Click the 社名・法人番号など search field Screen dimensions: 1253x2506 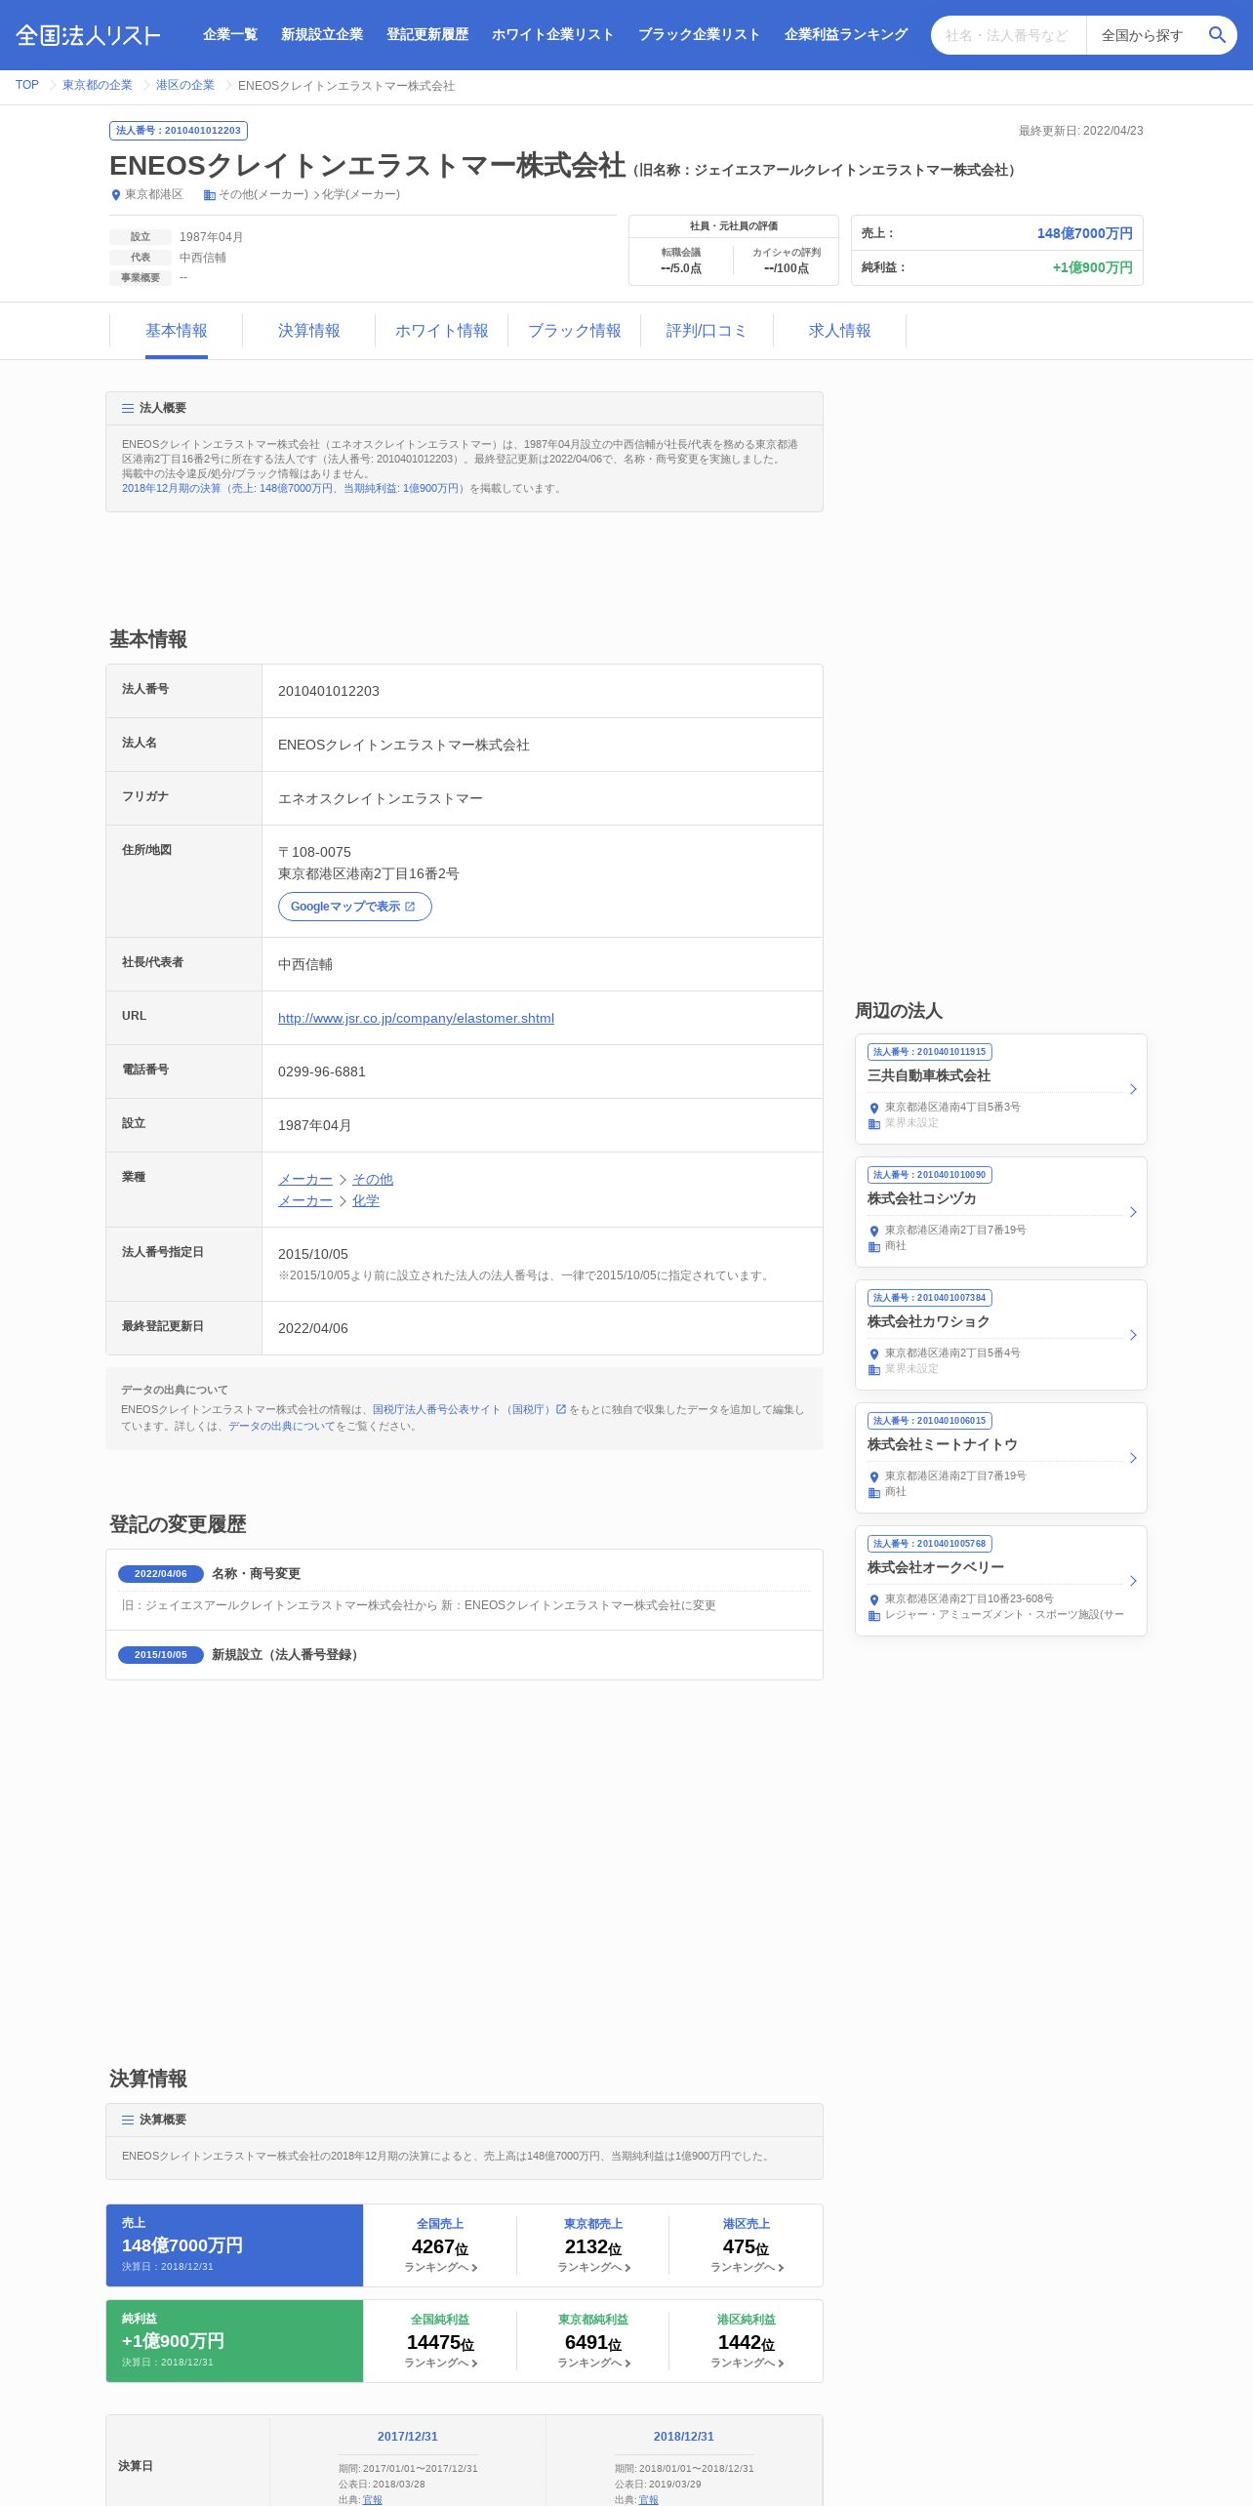point(1009,35)
